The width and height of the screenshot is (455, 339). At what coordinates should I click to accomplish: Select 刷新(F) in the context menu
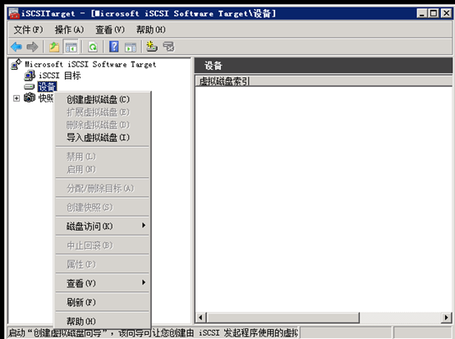pyautogui.click(x=102, y=302)
